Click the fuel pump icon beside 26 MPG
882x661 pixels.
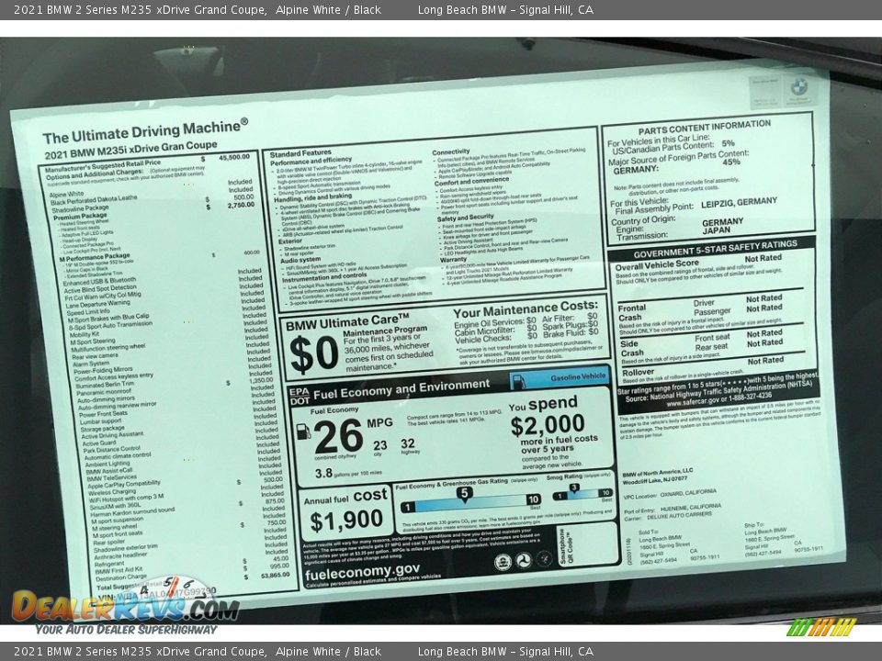click(x=303, y=431)
